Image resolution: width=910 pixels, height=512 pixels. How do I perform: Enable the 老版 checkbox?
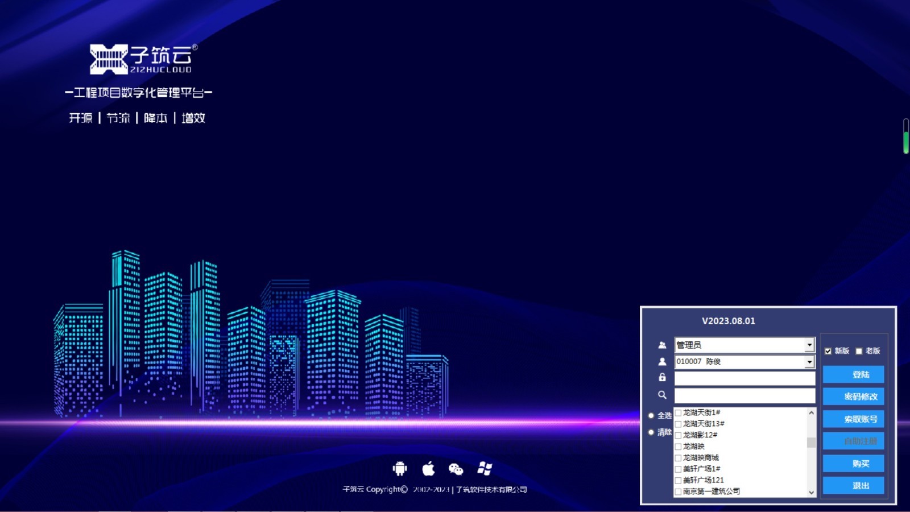coord(859,351)
